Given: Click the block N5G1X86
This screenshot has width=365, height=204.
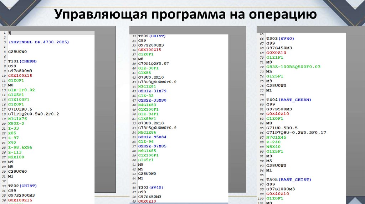Looking at the screenshot, I should (x=147, y=133).
